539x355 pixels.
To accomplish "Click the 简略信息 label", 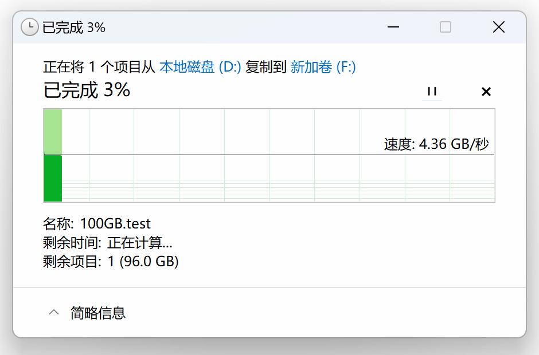I will [98, 313].
